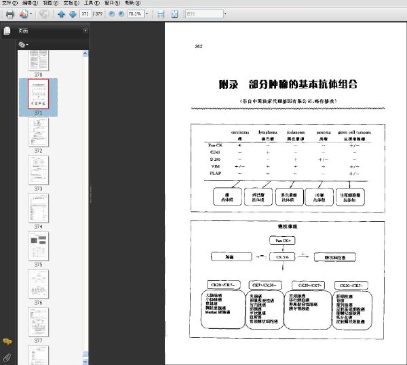The width and height of the screenshot is (407, 365).
Task: Select page thumbnail 372
Action: (38, 132)
